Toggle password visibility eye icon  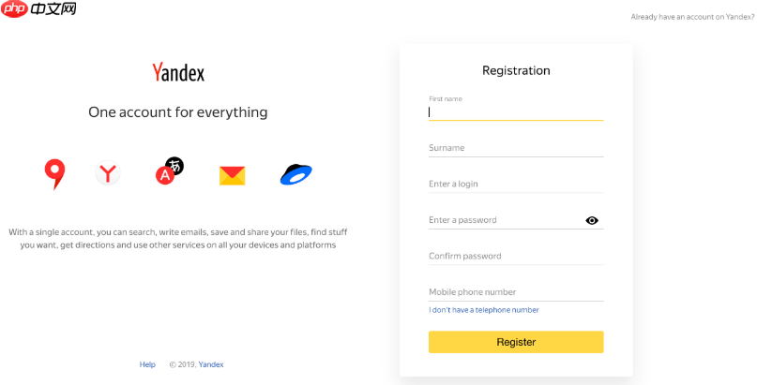[x=592, y=220]
